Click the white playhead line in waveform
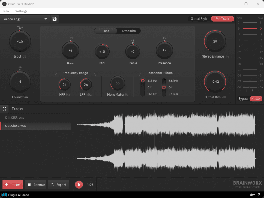 (154, 141)
